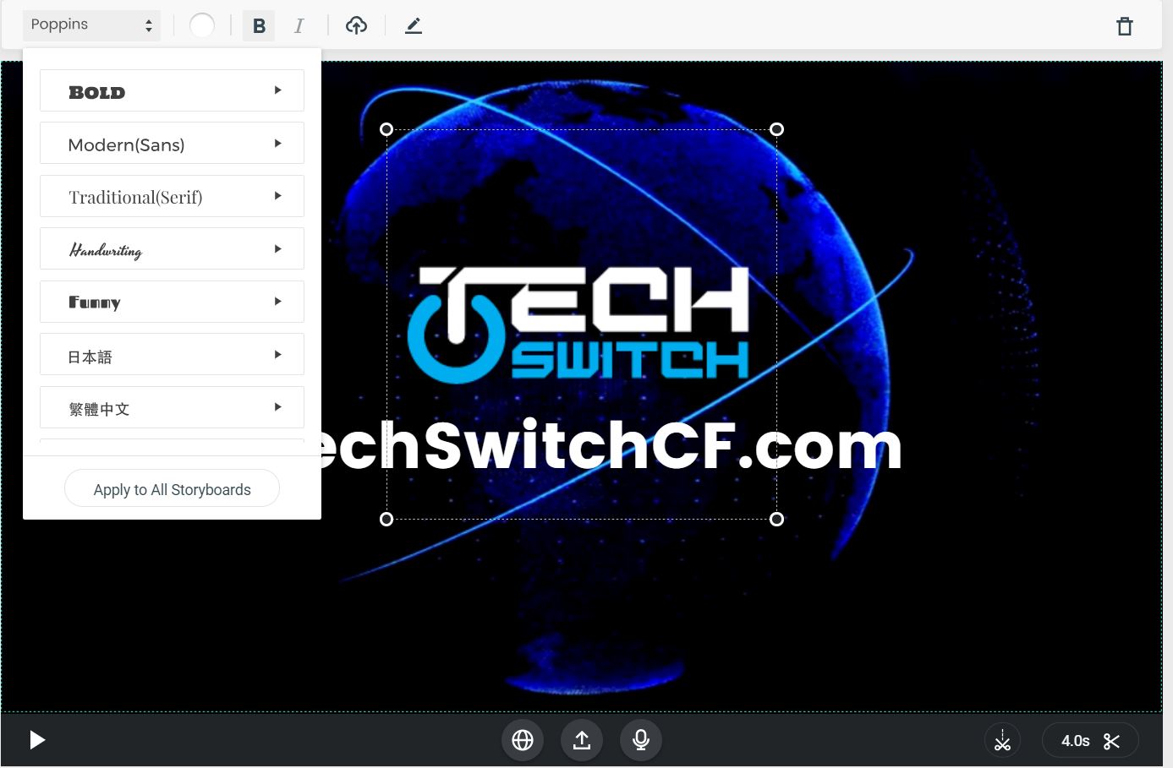Image resolution: width=1173 pixels, height=768 pixels.
Task: Expand the Modern(Sans) font category
Action: tap(172, 144)
